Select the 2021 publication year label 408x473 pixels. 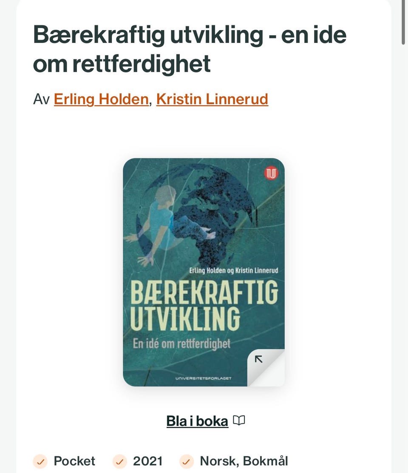pyautogui.click(x=148, y=461)
